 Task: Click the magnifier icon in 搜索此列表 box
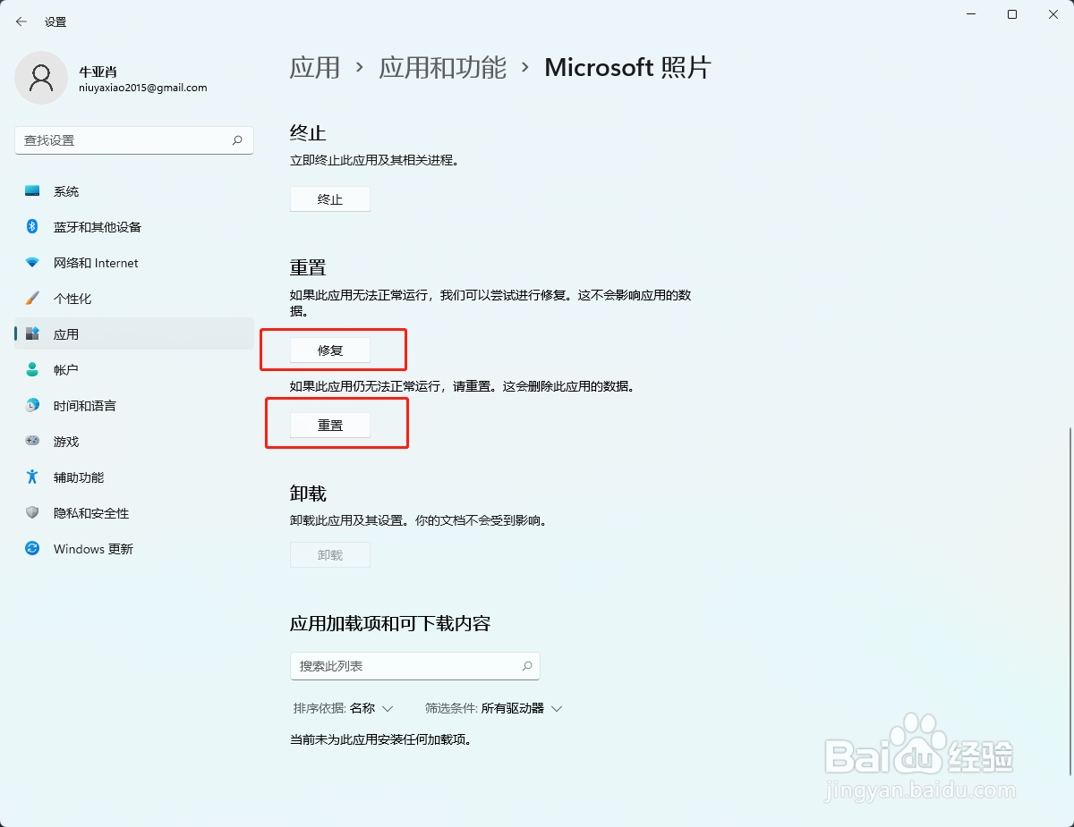tap(527, 666)
